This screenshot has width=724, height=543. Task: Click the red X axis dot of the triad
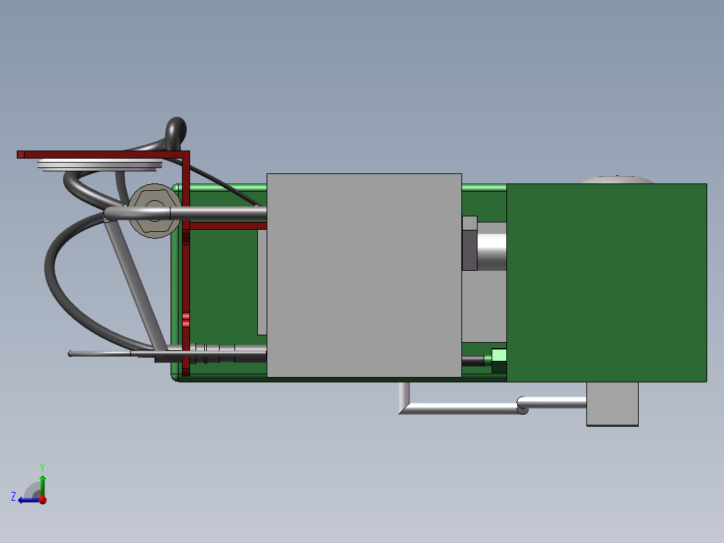click(x=43, y=501)
